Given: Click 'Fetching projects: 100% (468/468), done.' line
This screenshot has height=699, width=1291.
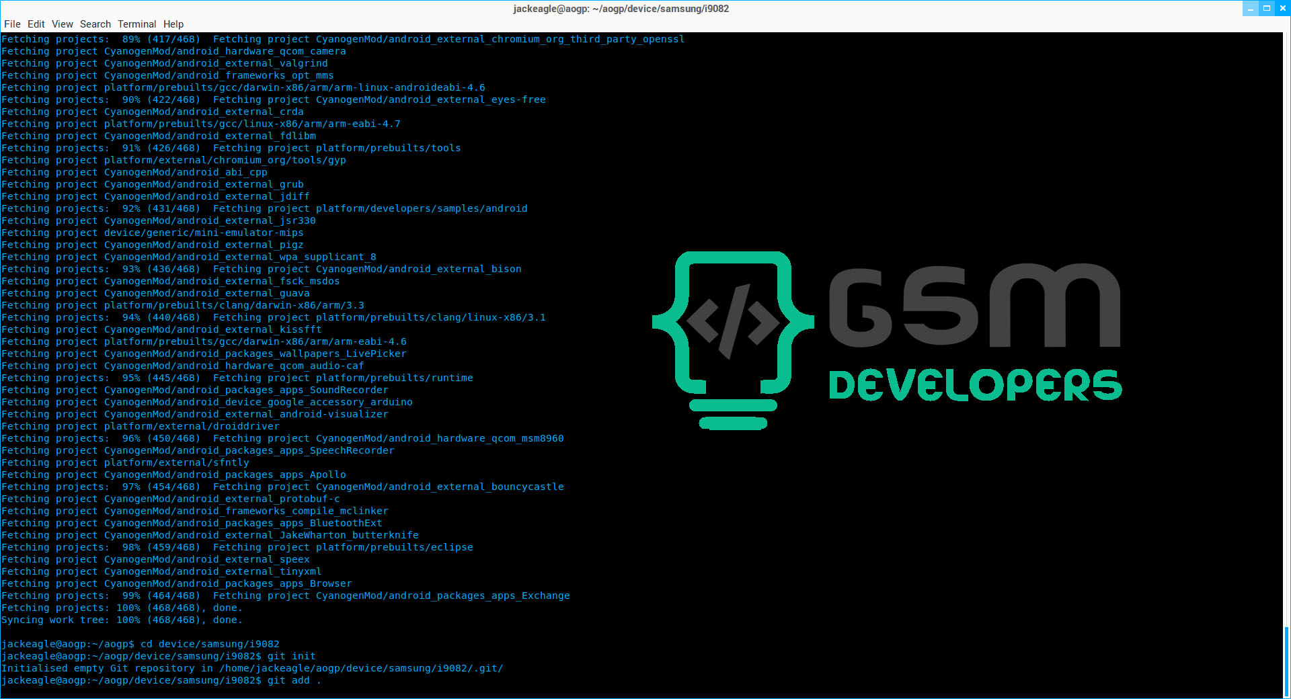Looking at the screenshot, I should click(122, 608).
